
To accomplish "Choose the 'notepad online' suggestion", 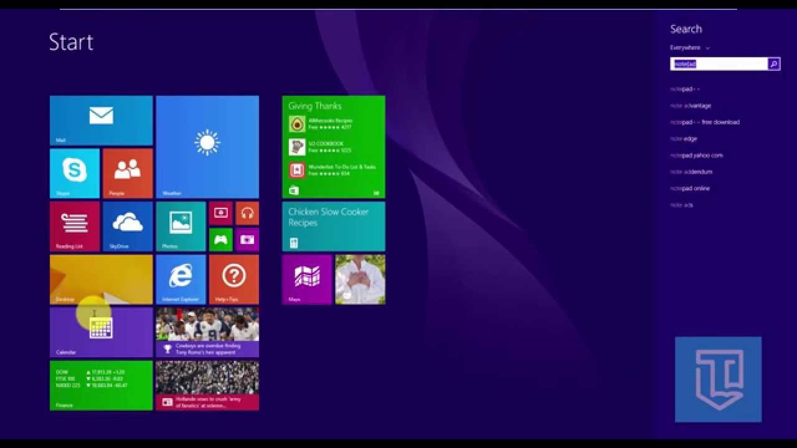I will [x=690, y=189].
